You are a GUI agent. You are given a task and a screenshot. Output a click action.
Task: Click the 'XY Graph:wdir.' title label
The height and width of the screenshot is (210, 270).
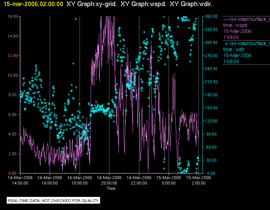191,4
